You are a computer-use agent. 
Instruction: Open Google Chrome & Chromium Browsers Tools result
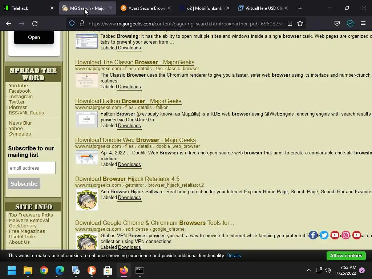tap(155, 223)
